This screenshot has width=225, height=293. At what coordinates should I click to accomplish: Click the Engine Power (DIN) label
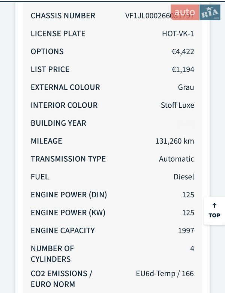click(x=69, y=195)
